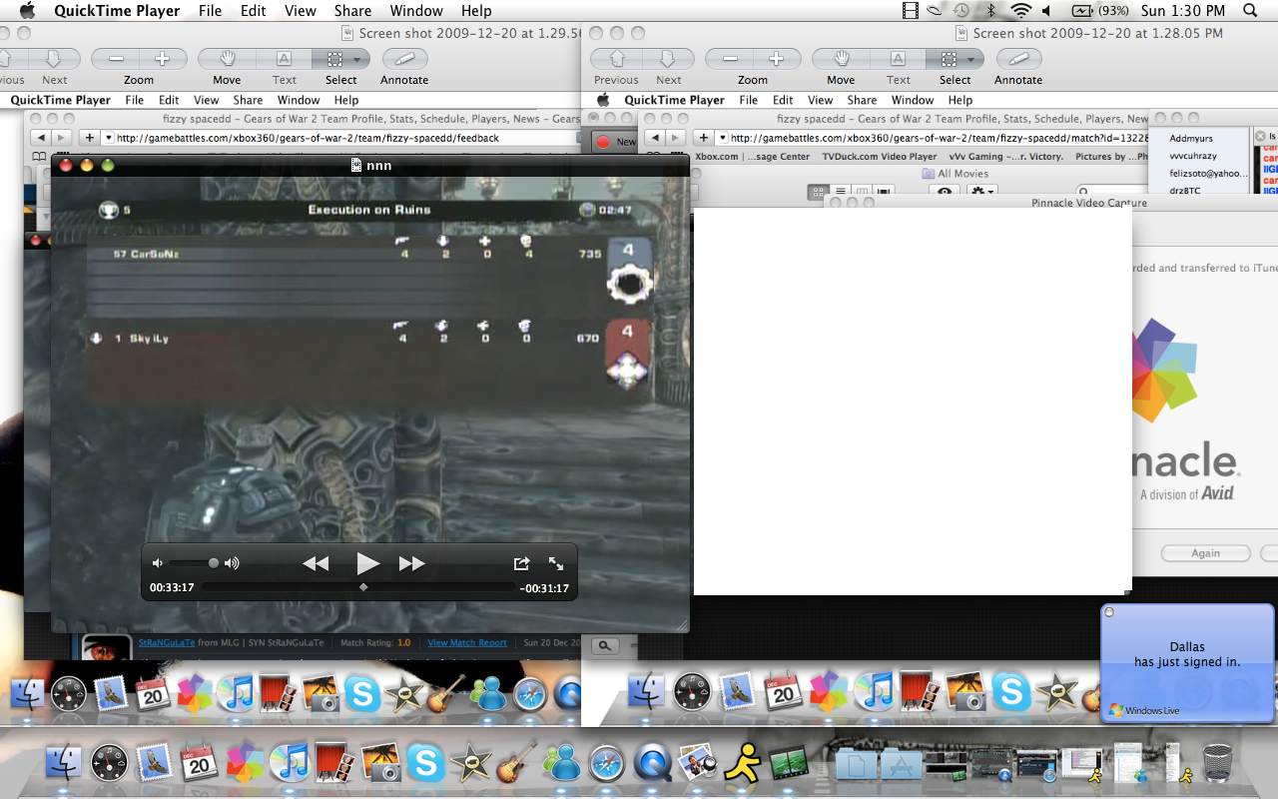Open Finder from the bottom Dock

coord(63,762)
